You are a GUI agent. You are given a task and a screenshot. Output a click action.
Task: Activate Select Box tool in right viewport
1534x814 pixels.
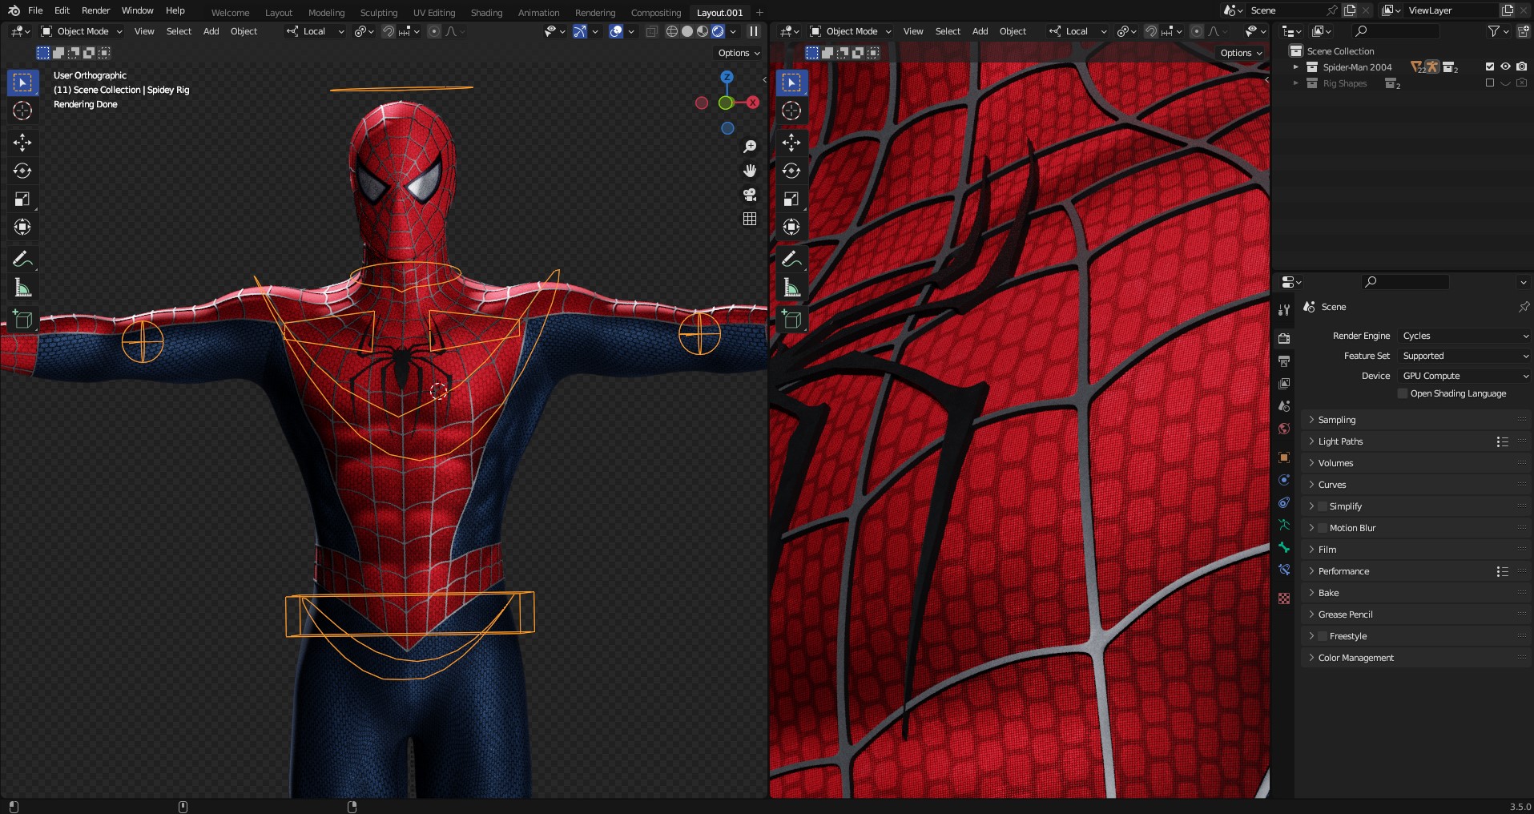pyautogui.click(x=791, y=83)
